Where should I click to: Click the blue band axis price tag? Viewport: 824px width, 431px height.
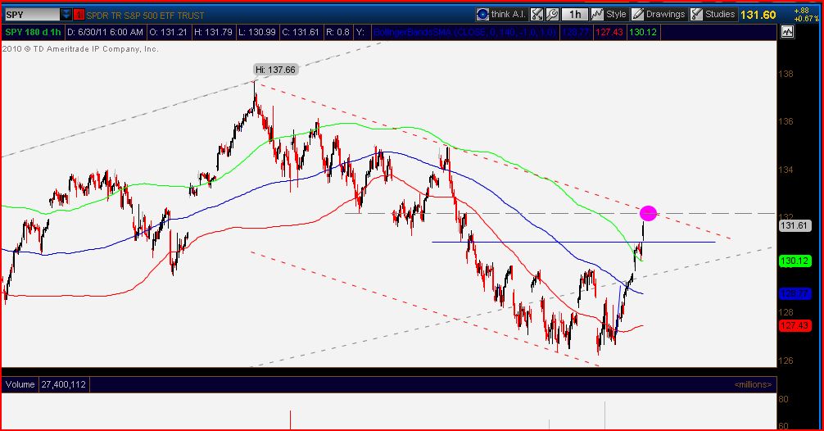pyautogui.click(x=795, y=293)
